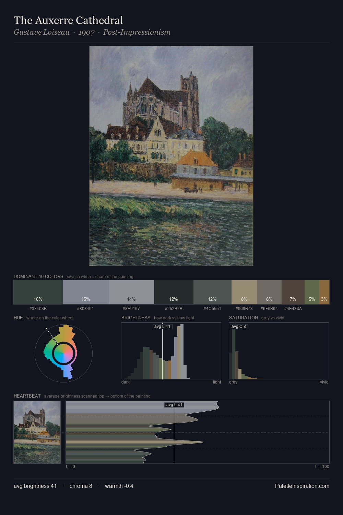Viewport: 343px width, 515px height.
Task: Click the 'SATURATION' section heading
Action: coord(244,318)
